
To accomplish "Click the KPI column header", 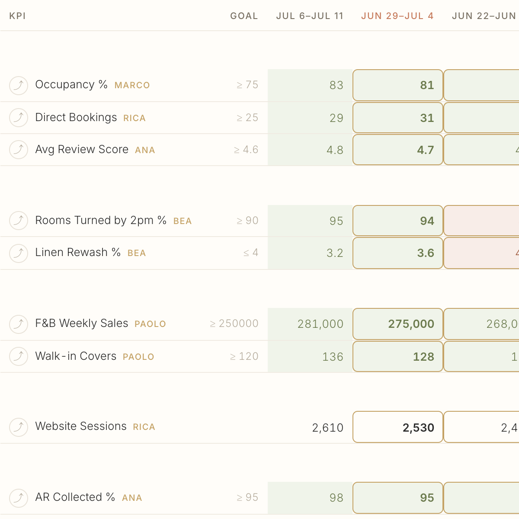I will coord(17,16).
